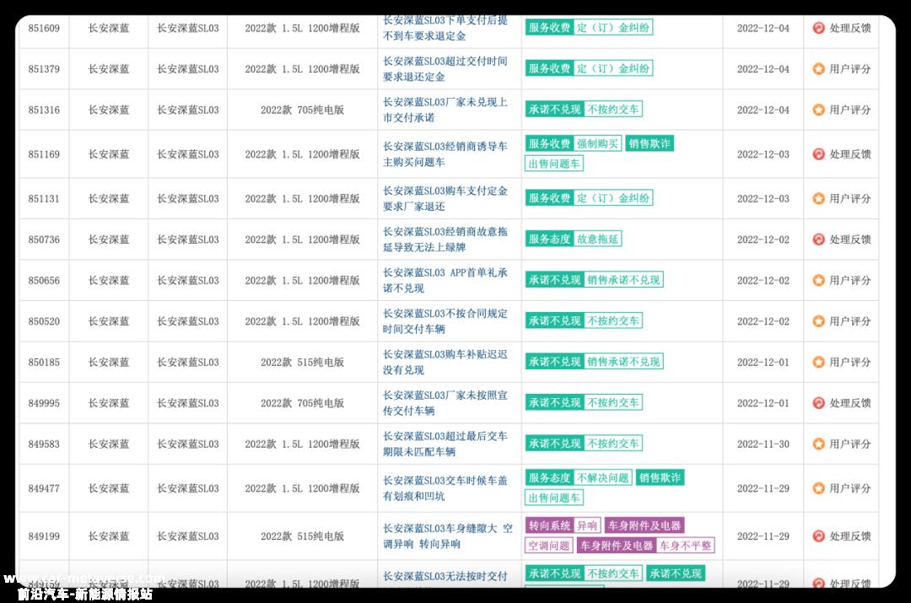
Task: Click the 用户评分 icon in row 850656
Action: tap(818, 280)
